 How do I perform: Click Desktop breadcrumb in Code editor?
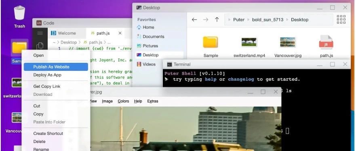point(69,42)
